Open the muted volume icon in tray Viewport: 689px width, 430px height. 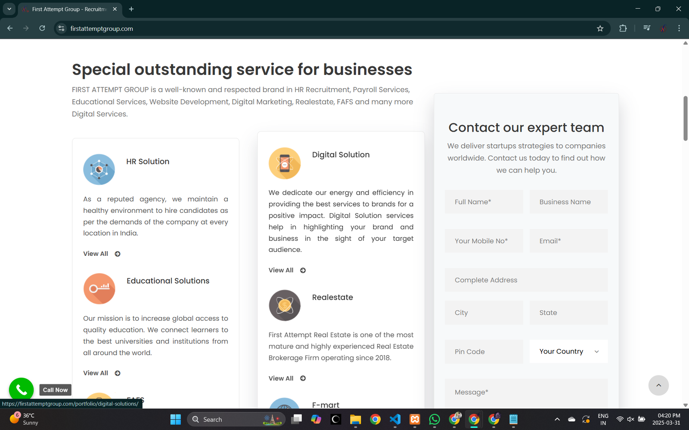tap(630, 419)
